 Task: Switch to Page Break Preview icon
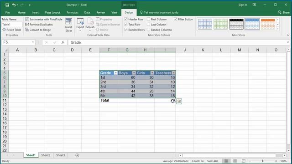tap(244, 161)
